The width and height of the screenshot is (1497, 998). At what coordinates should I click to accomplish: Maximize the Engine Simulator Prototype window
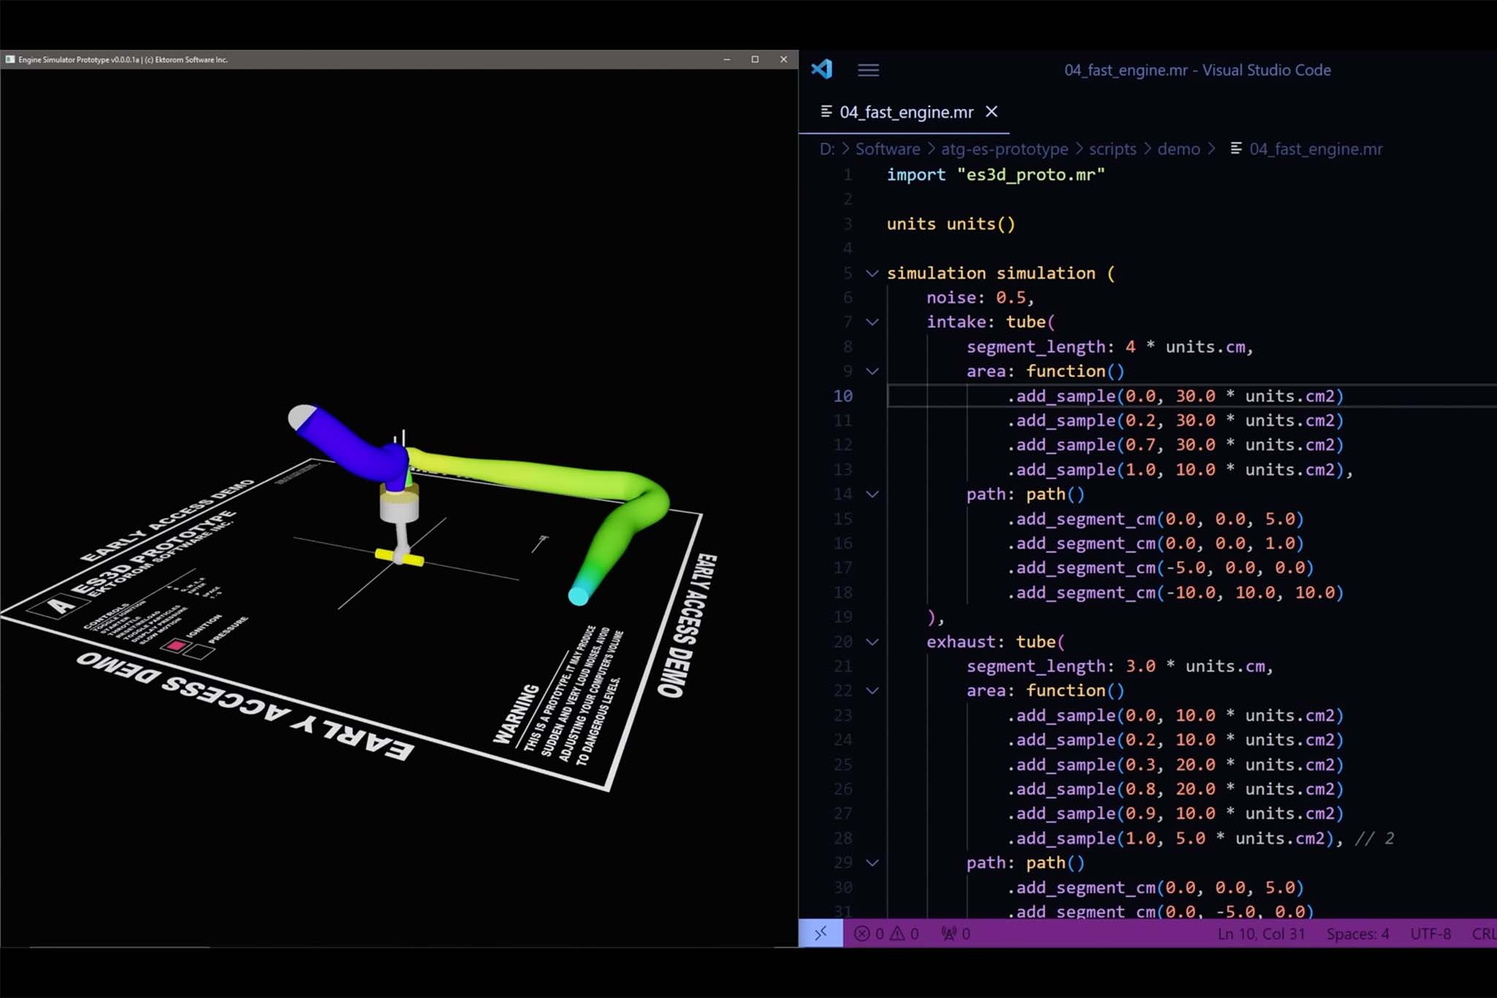pos(754,59)
